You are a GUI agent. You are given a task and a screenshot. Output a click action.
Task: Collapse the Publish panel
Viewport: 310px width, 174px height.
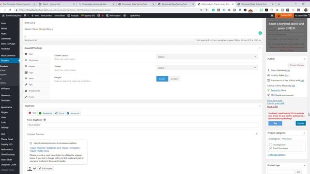tap(305, 59)
